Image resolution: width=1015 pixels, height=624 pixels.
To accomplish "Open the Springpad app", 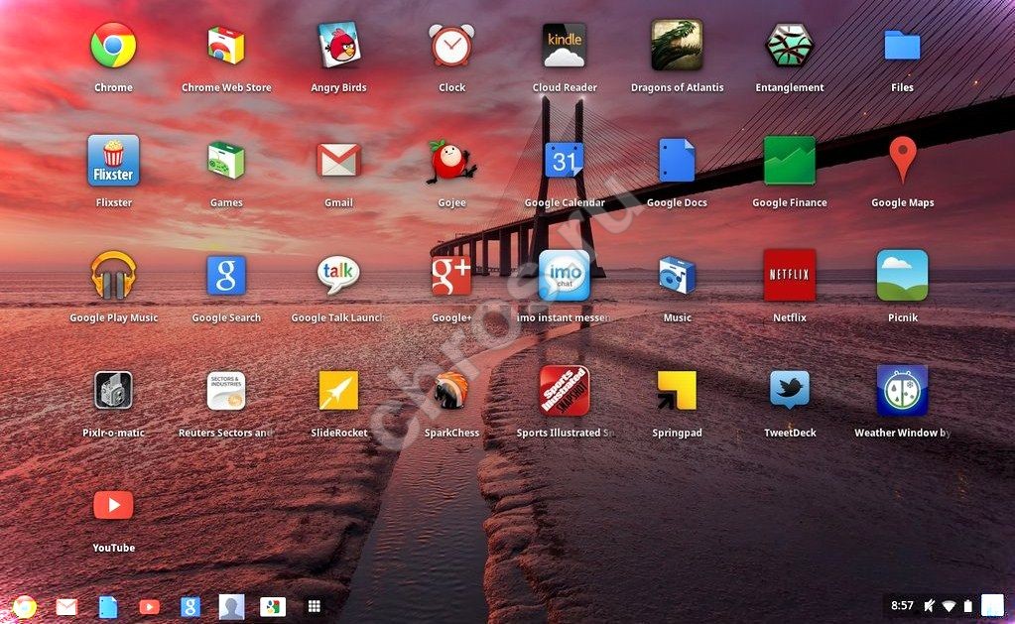I will [x=677, y=391].
